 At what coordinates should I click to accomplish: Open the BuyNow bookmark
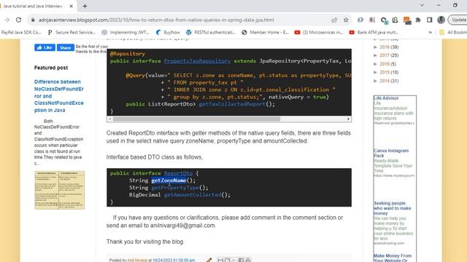point(168,32)
